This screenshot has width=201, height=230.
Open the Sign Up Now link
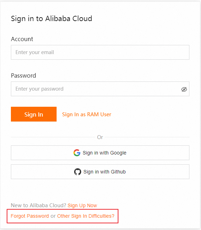point(82,205)
